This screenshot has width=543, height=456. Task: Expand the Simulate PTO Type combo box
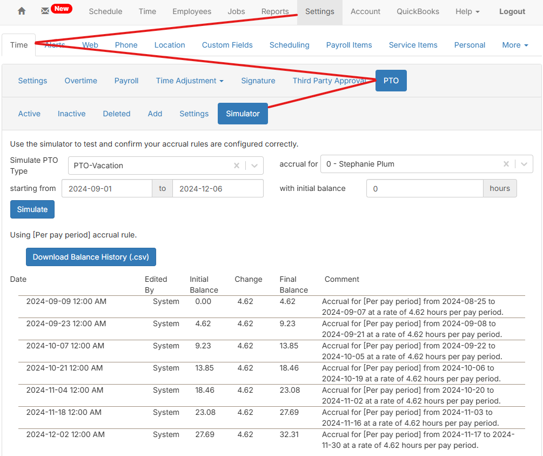pyautogui.click(x=254, y=165)
